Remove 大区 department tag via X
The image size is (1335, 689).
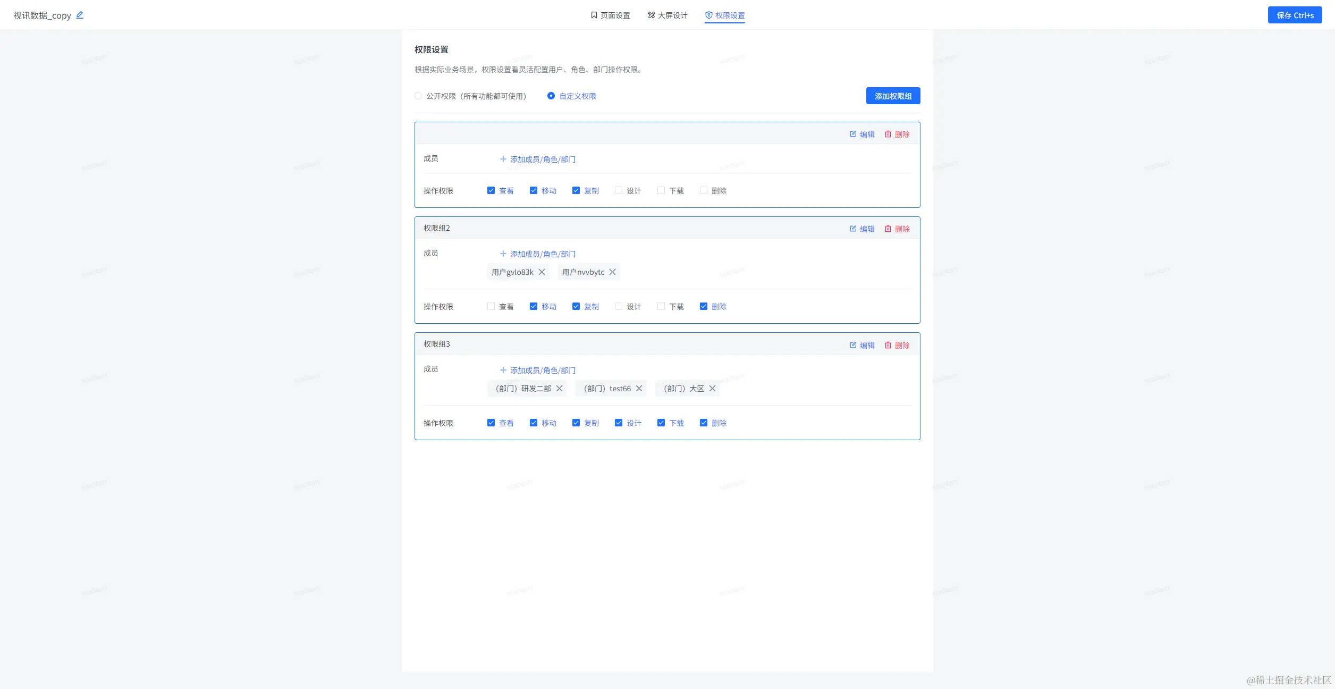coord(712,389)
